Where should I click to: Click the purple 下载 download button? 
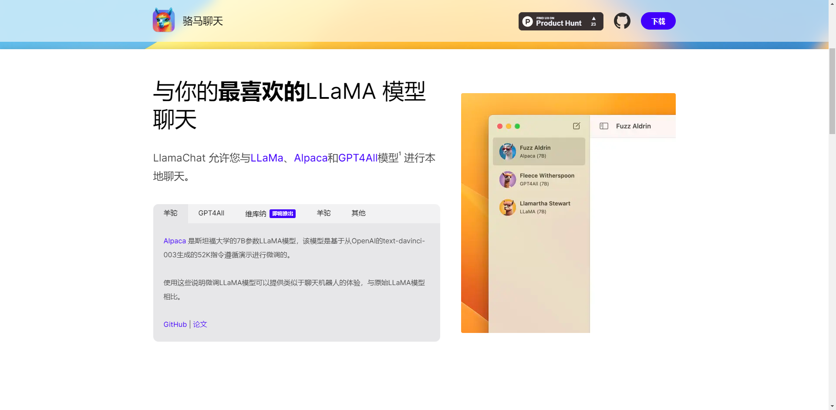tap(658, 21)
